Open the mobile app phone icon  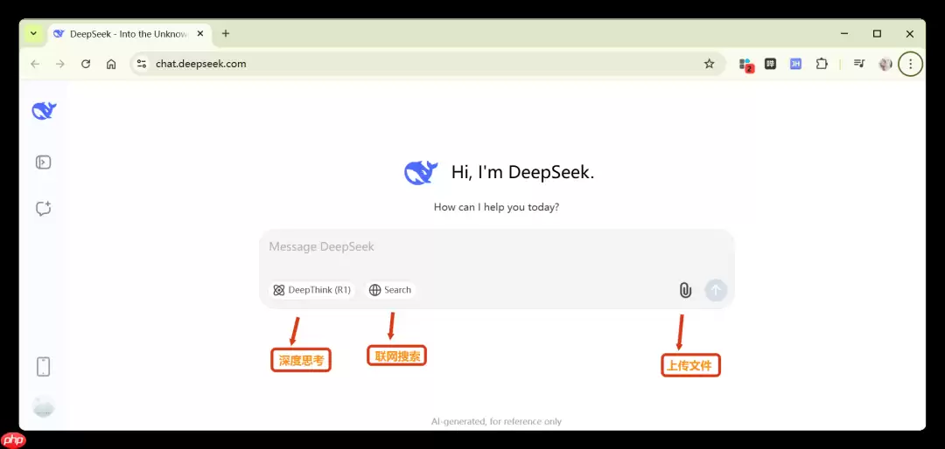[x=44, y=367]
